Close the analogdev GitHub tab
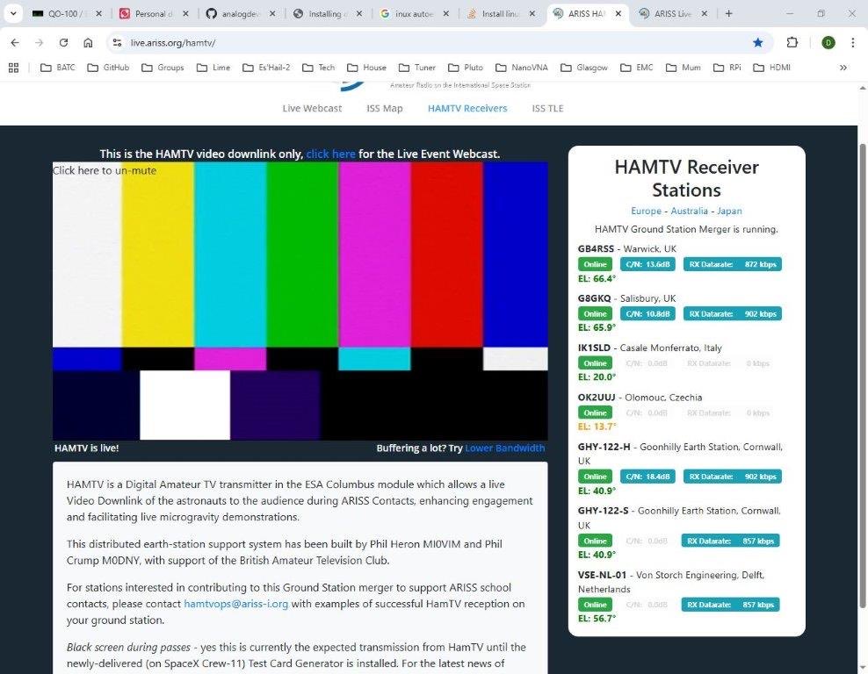This screenshot has width=868, height=674. coord(272,14)
